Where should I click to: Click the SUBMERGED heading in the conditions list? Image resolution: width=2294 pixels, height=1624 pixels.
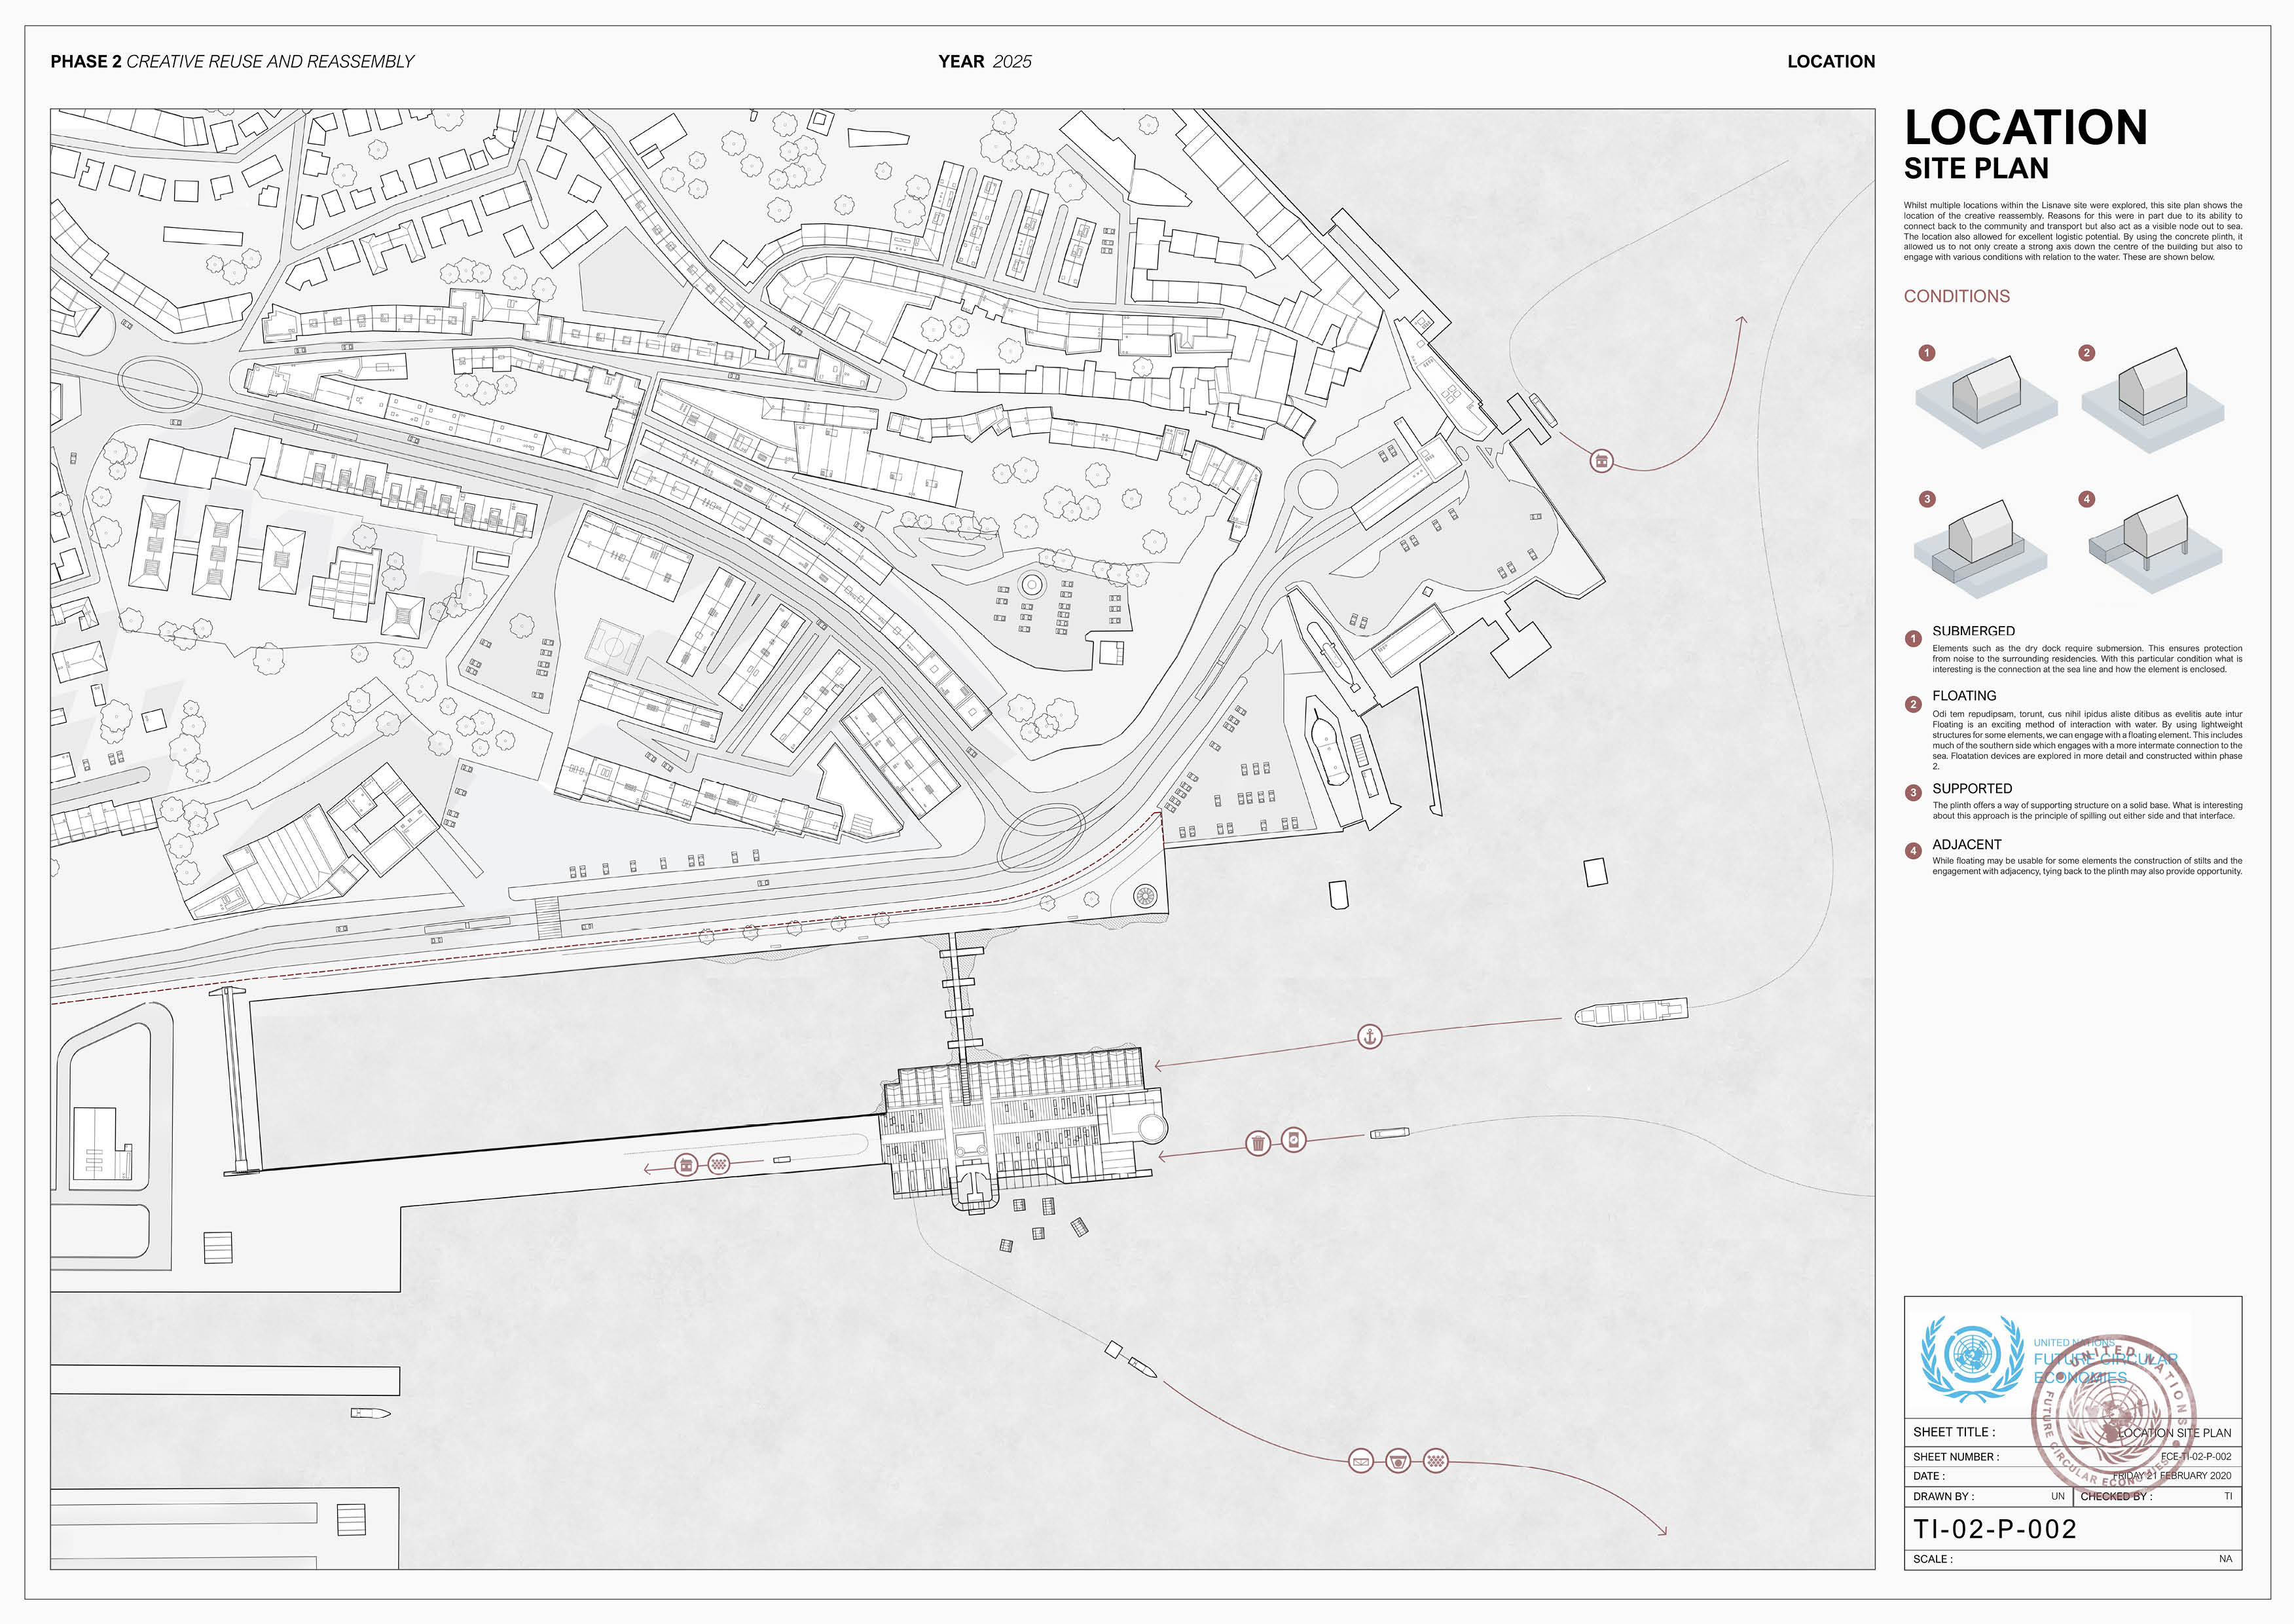(x=1973, y=631)
